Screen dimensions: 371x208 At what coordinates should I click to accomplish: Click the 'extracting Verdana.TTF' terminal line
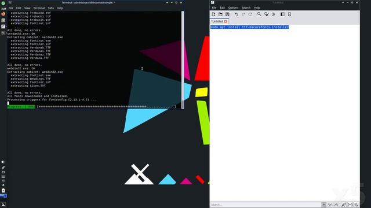(30, 58)
